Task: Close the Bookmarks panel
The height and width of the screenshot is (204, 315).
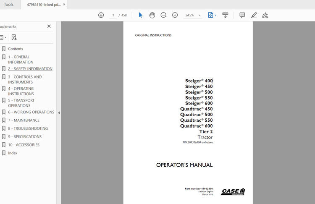Action: [x=49, y=26]
